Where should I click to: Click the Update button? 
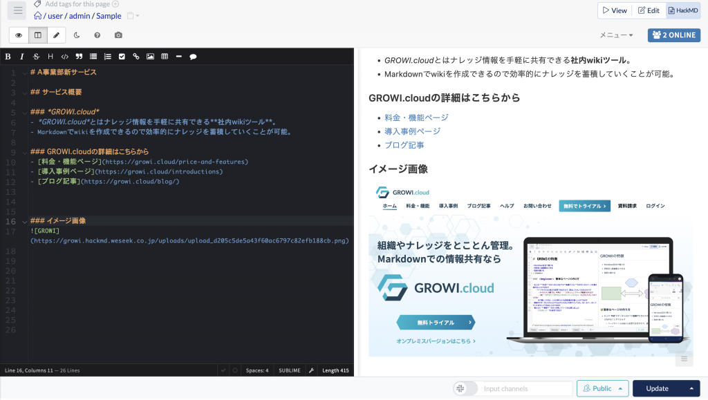[658, 389]
